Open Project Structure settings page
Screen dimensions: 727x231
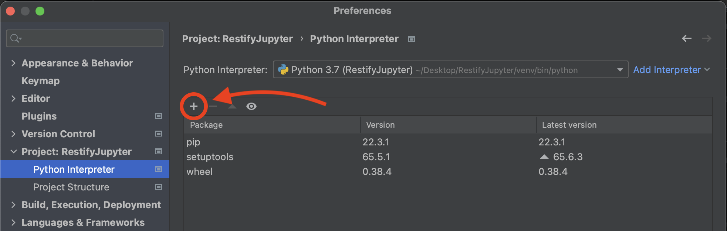click(71, 187)
